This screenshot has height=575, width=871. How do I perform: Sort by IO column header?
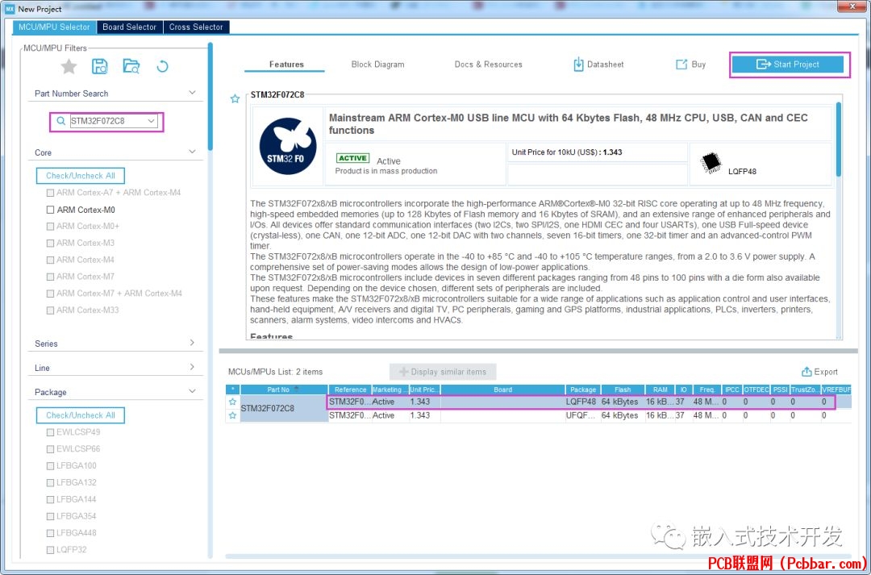(684, 390)
